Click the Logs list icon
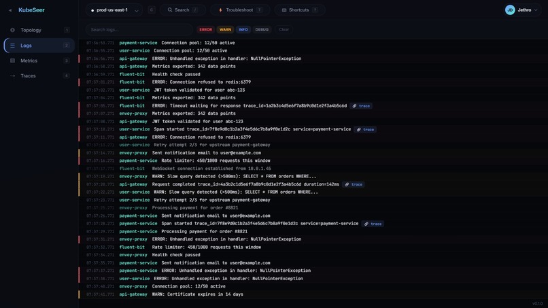Image resolution: width=548 pixels, height=308 pixels. pos(13,46)
